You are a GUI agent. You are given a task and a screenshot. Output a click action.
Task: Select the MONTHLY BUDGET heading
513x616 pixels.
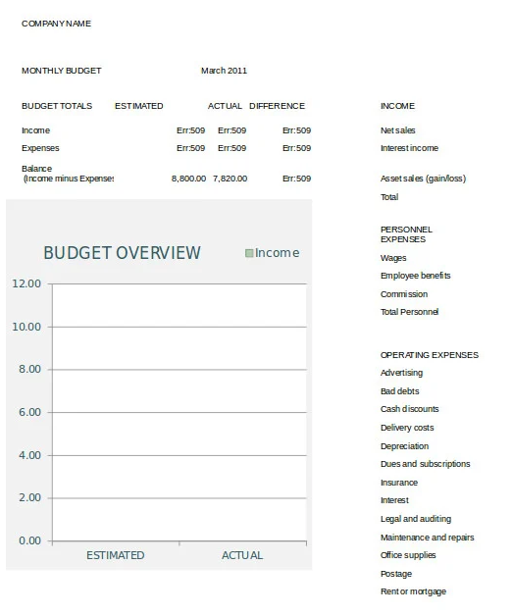click(61, 71)
